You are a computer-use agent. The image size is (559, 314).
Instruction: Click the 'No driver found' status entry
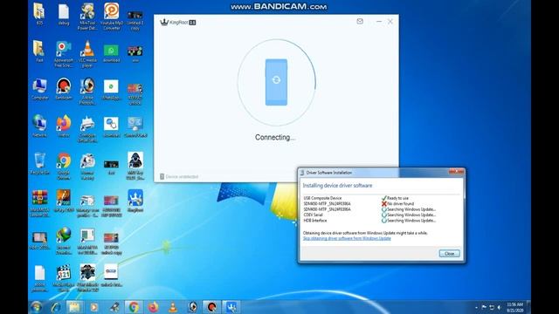397,203
